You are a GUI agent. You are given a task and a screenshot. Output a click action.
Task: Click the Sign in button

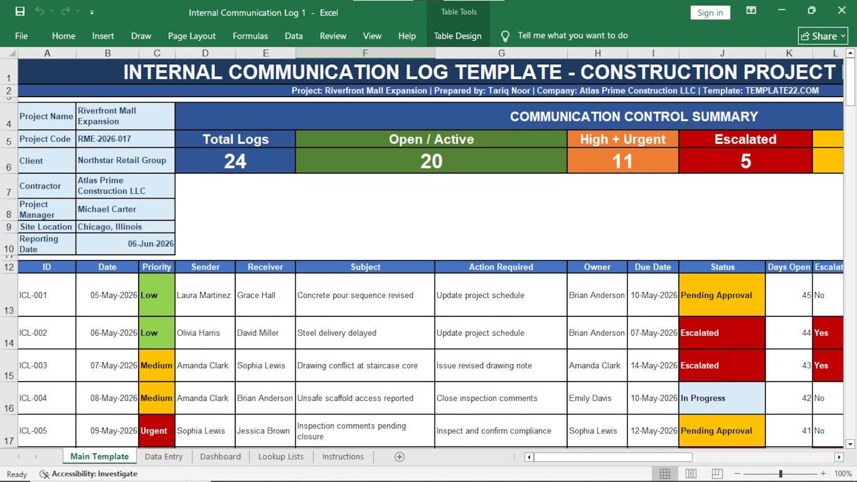710,12
